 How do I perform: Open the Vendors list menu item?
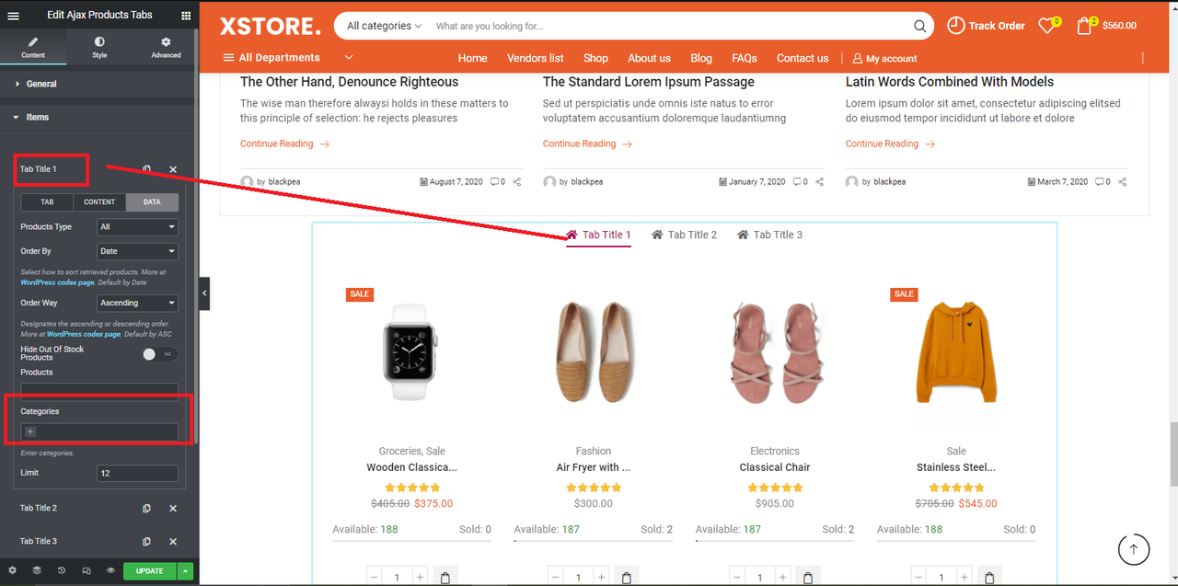coord(536,58)
